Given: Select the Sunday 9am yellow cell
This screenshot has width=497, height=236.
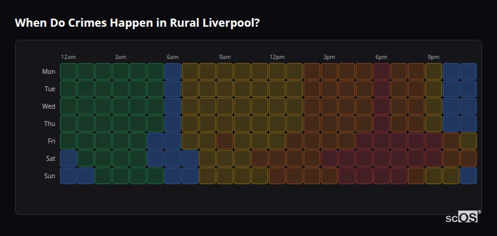Looking at the screenshot, I should (x=225, y=176).
